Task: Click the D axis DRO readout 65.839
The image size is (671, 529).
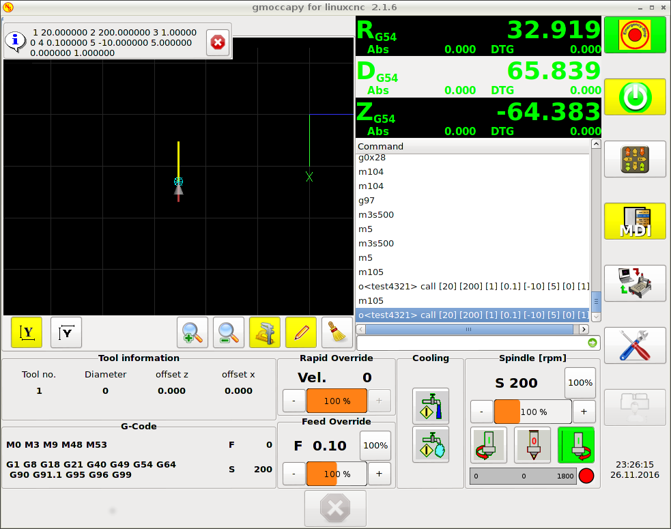Action: tap(554, 70)
